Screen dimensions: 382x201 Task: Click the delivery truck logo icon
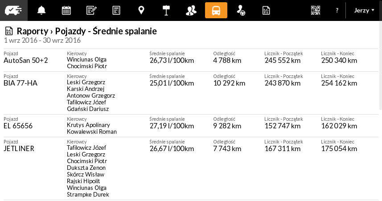pos(13,10)
